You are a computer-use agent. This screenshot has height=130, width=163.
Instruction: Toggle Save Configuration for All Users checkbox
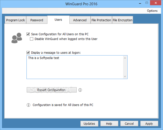(x=28, y=34)
